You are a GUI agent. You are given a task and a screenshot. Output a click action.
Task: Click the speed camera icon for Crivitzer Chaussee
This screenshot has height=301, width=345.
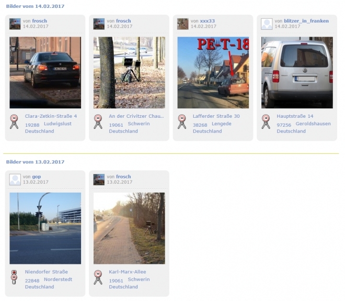click(x=98, y=121)
